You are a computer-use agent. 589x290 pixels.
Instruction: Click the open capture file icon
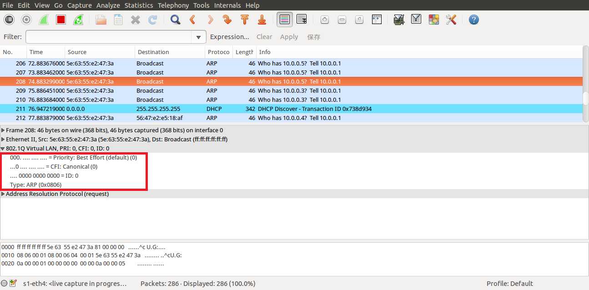pos(101,20)
